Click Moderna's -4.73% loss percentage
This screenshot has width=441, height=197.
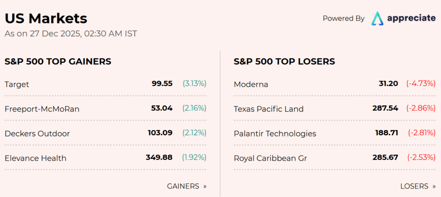point(421,84)
